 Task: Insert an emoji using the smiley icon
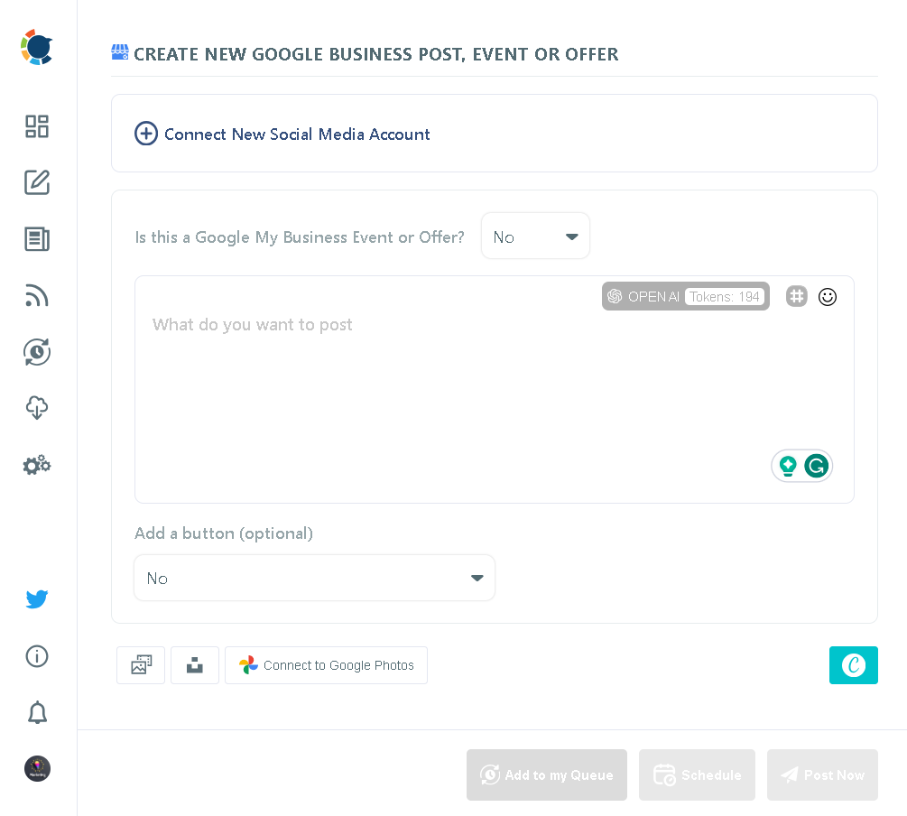pyautogui.click(x=828, y=296)
